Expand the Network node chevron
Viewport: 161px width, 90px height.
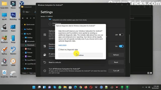(x=22, y=68)
